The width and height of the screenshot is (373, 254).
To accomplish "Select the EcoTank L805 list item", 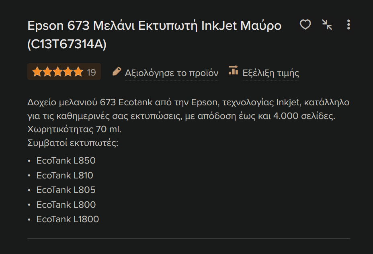I will pyautogui.click(x=66, y=190).
